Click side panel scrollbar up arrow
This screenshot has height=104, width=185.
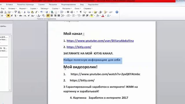10,37
